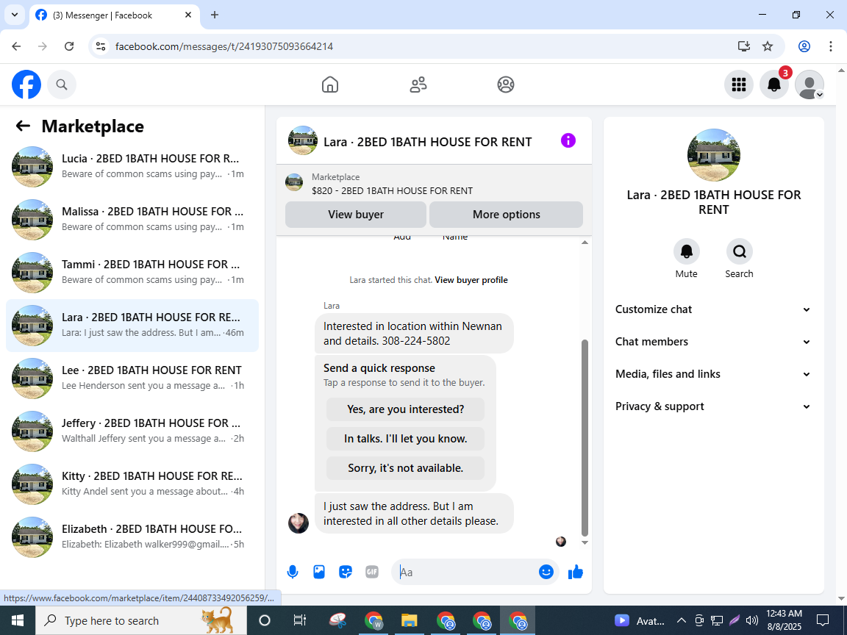Open the account profile avatar menu
The image size is (847, 635).
[x=810, y=85]
